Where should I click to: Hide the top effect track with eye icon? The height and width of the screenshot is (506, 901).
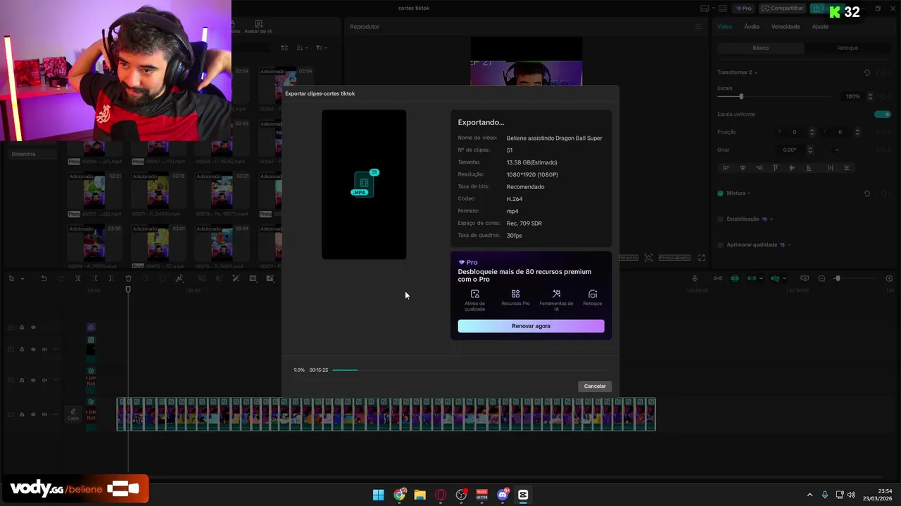pos(33,327)
